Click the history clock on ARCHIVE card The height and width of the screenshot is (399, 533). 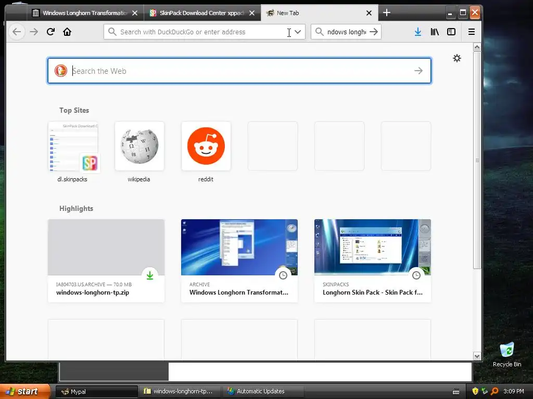[x=283, y=275]
